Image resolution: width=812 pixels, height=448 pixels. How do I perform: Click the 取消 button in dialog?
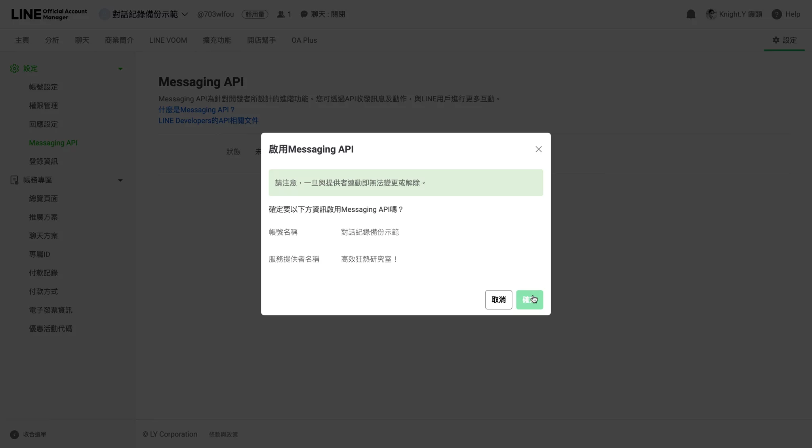(x=498, y=300)
